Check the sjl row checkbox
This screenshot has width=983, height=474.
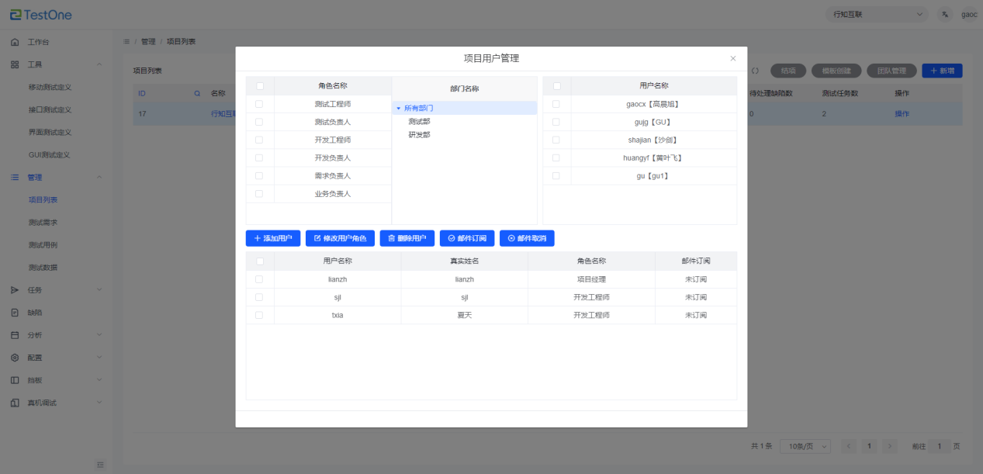coord(260,297)
